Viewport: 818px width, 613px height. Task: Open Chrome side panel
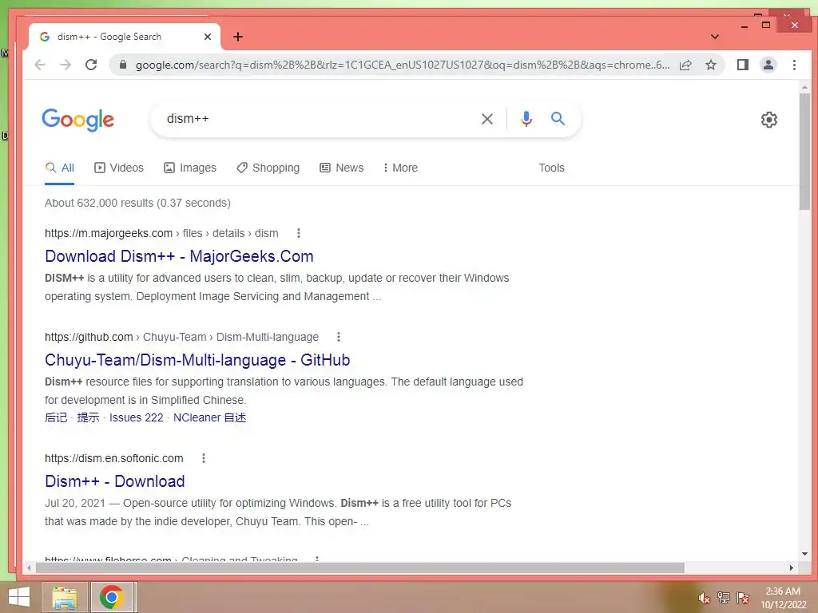(743, 65)
